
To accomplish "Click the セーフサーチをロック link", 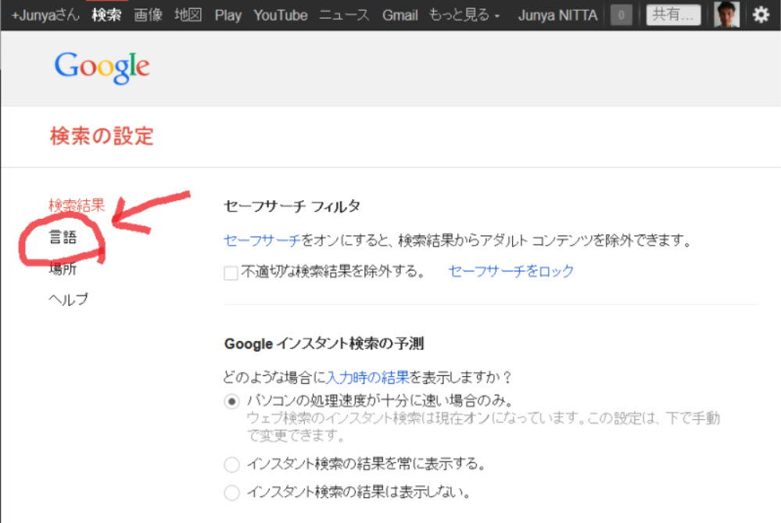I will 511,271.
